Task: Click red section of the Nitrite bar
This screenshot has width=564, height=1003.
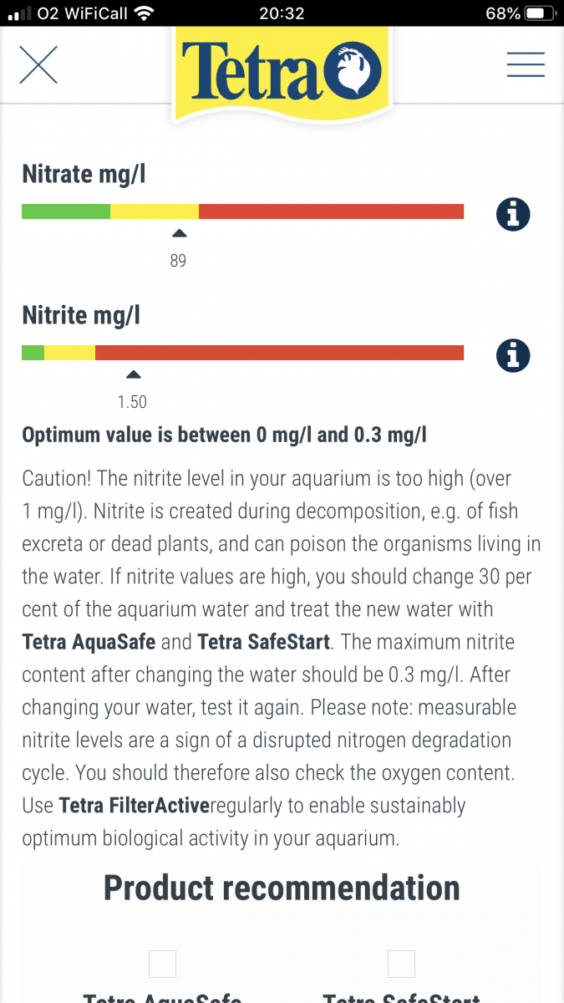Action: coord(279,352)
